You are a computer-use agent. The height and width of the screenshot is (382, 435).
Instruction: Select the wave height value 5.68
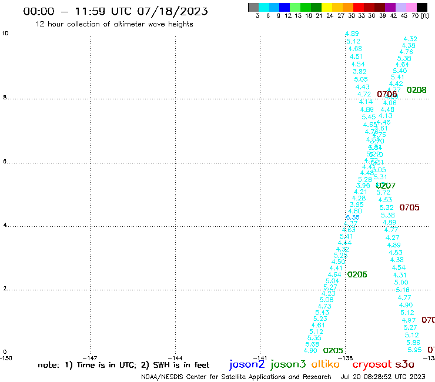pos(312,344)
